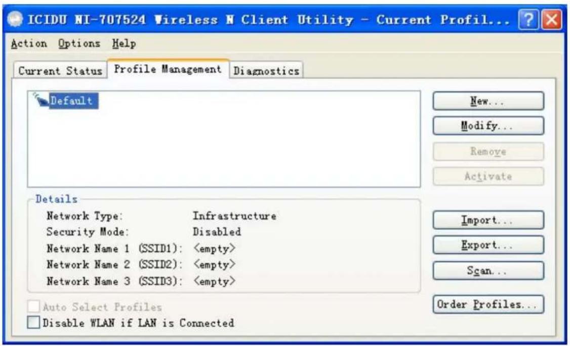Click the Export button

coord(488,245)
